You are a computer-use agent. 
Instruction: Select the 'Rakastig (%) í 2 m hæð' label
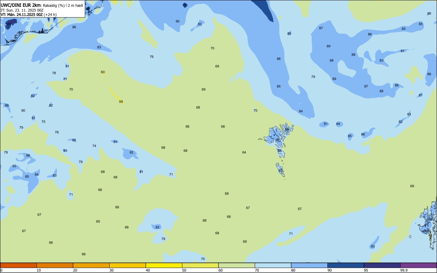(63, 5)
